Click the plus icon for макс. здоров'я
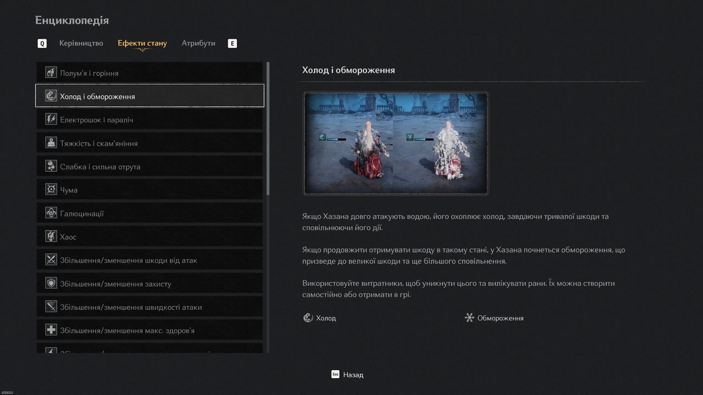 pos(51,330)
